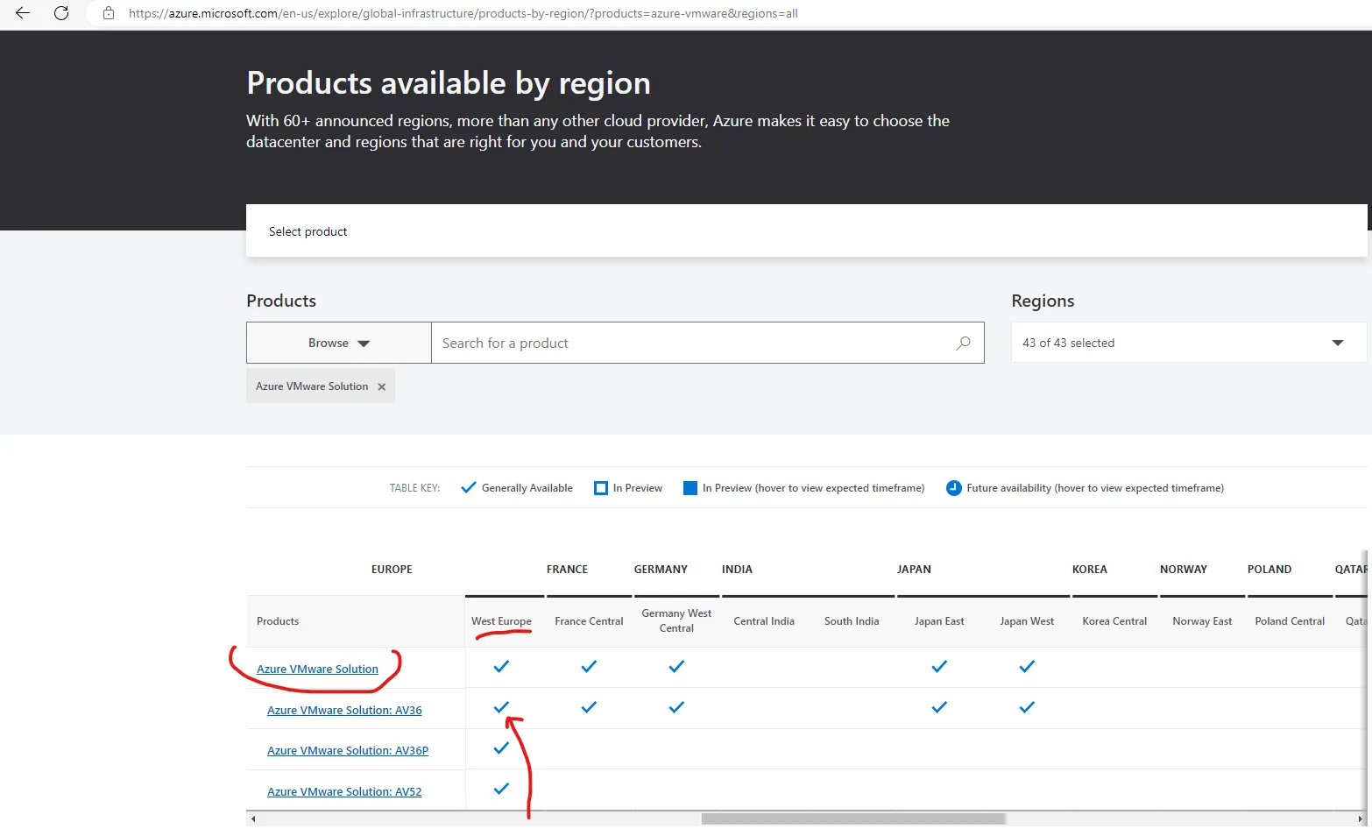The image size is (1372, 836).
Task: Click the France Central column header
Action: (x=589, y=621)
